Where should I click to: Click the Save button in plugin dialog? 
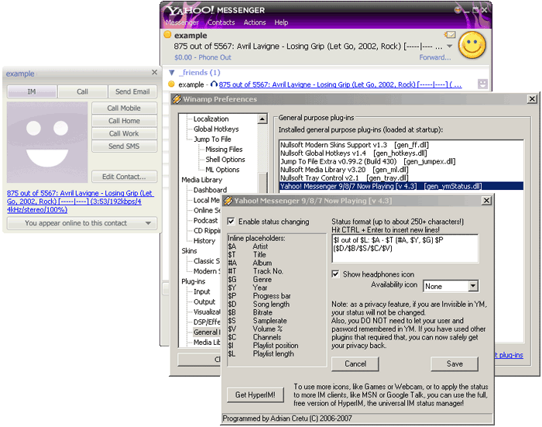(454, 363)
